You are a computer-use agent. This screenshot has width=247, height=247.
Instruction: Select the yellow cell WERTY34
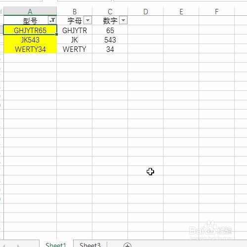tap(30, 49)
